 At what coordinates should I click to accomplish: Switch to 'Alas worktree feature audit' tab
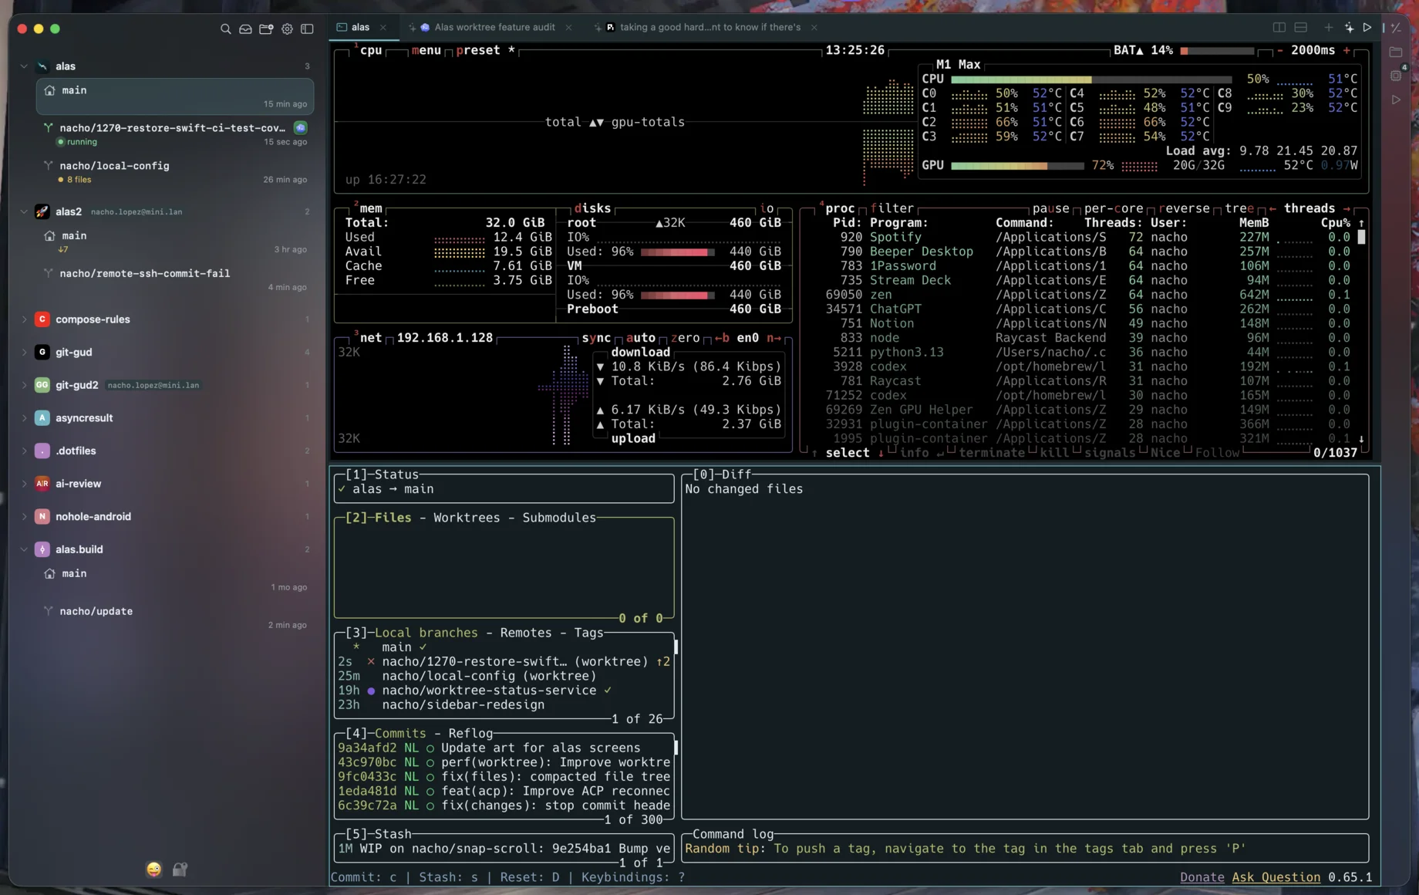[x=489, y=27]
